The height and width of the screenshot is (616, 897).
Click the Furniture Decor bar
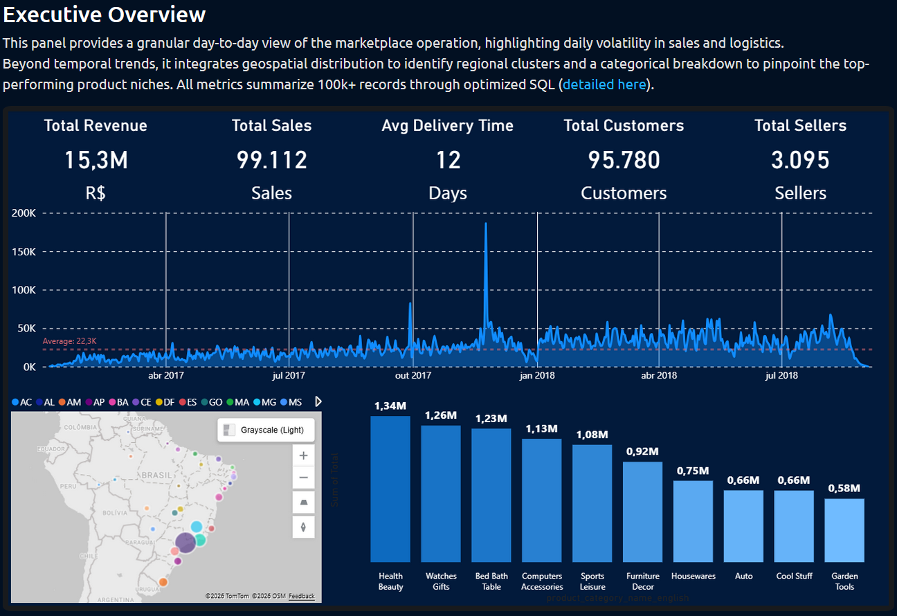point(642,511)
